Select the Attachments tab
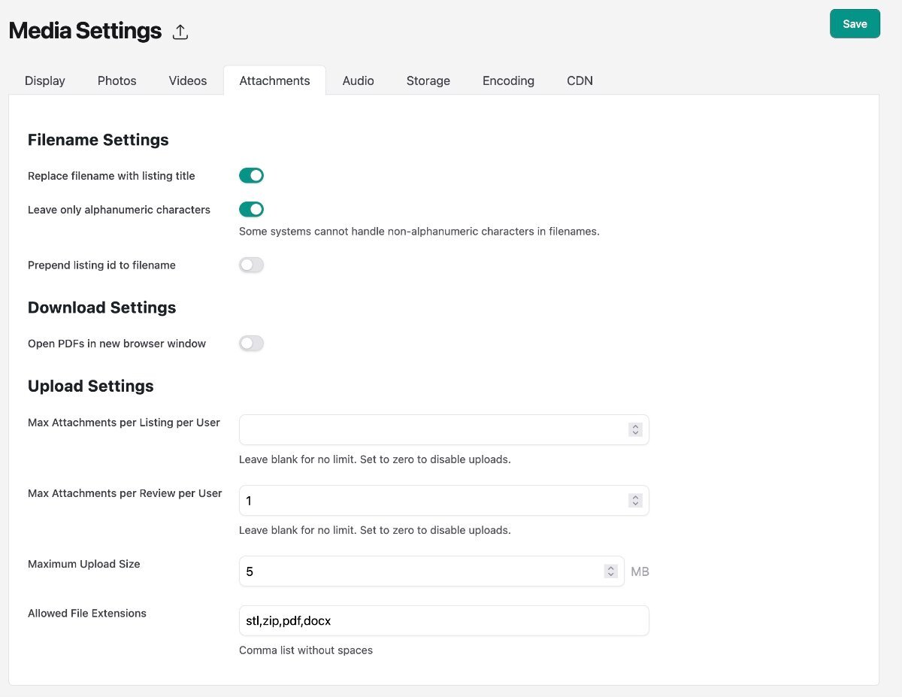This screenshot has height=697, width=902. click(x=274, y=80)
